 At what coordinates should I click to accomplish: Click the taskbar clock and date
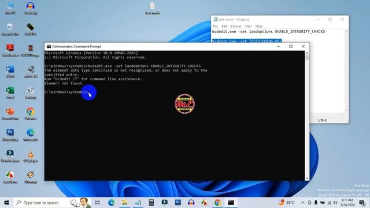click(x=347, y=203)
